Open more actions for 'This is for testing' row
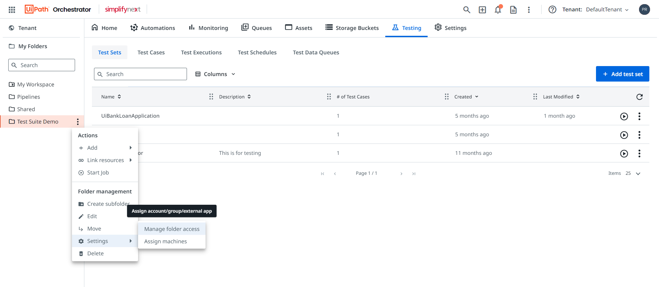 pos(639,153)
